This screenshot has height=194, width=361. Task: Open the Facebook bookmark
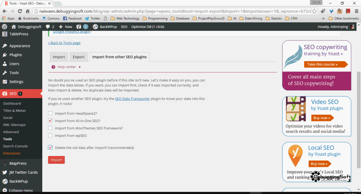(72, 18)
